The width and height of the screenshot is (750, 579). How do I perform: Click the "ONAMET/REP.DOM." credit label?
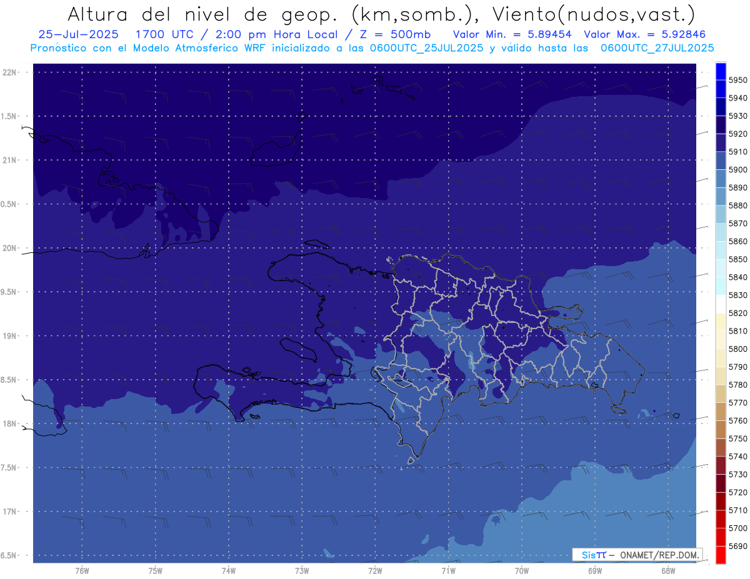(x=659, y=555)
